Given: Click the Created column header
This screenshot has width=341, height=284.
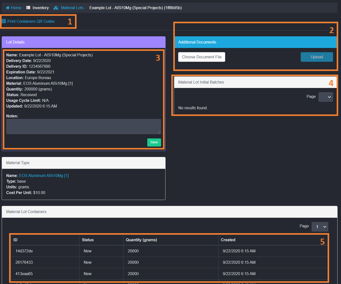Looking at the screenshot, I should (x=228, y=240).
